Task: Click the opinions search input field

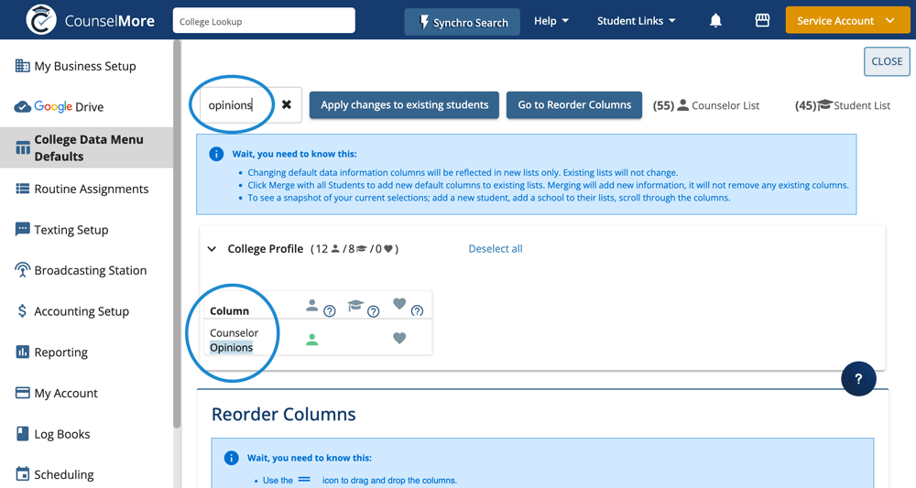Action: [x=234, y=105]
